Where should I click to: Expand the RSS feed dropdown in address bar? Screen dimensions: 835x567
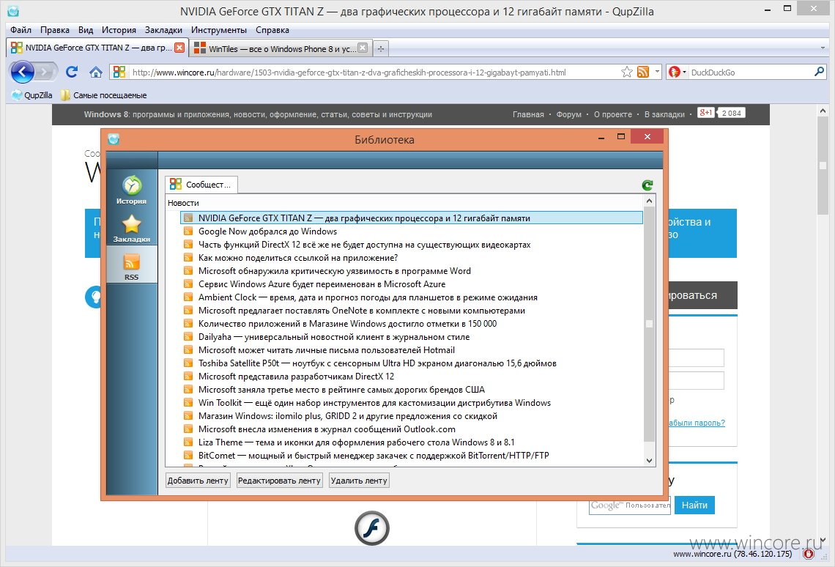(657, 71)
